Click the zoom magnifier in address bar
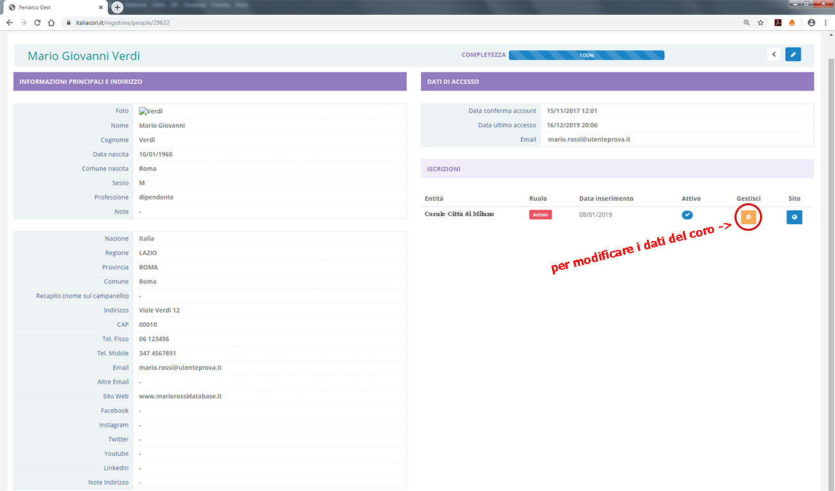This screenshot has height=491, width=835. point(746,22)
